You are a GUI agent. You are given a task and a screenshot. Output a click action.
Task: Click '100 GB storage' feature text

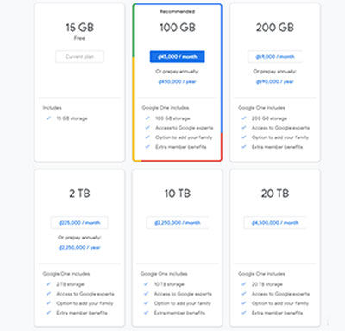coord(172,118)
